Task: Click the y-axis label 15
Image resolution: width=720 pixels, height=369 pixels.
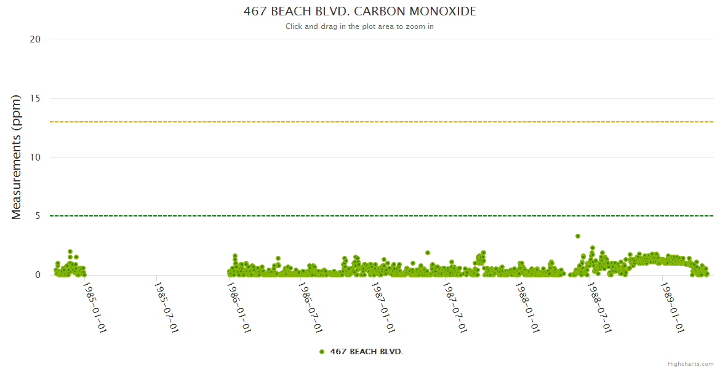Action: click(x=35, y=98)
